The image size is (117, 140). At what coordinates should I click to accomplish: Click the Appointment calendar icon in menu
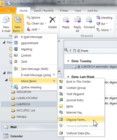pyautogui.click(x=16, y=43)
